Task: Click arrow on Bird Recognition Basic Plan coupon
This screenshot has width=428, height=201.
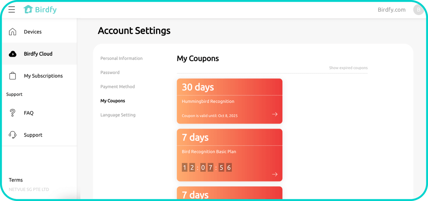Action: pos(275,174)
